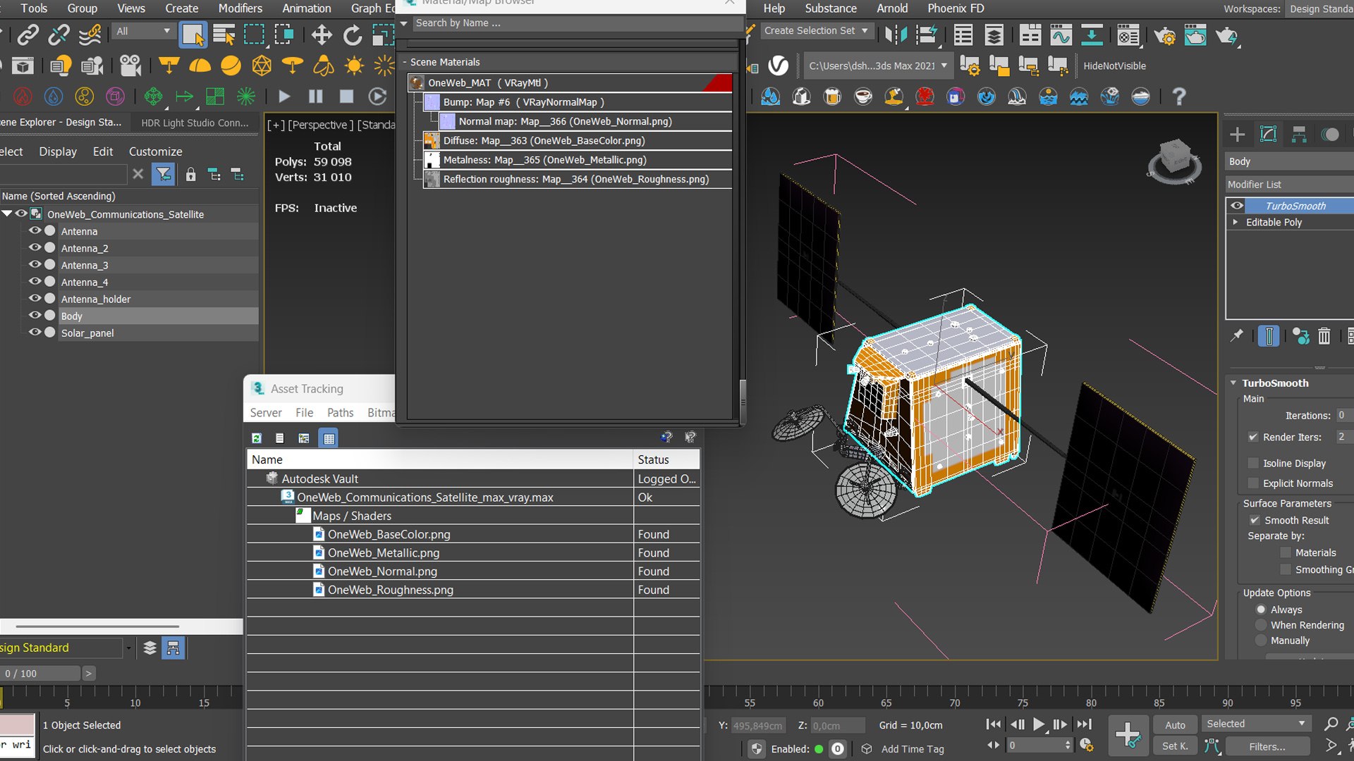Open the Phoenix FD menu

pos(956,8)
